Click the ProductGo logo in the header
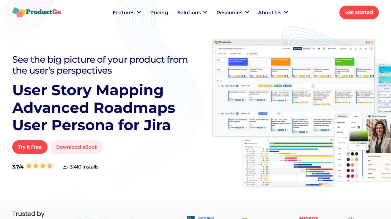Image resolution: width=391 pixels, height=219 pixels. pyautogui.click(x=36, y=12)
